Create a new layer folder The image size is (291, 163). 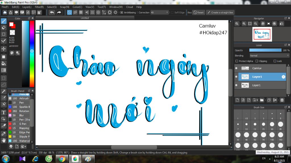pos(262,100)
